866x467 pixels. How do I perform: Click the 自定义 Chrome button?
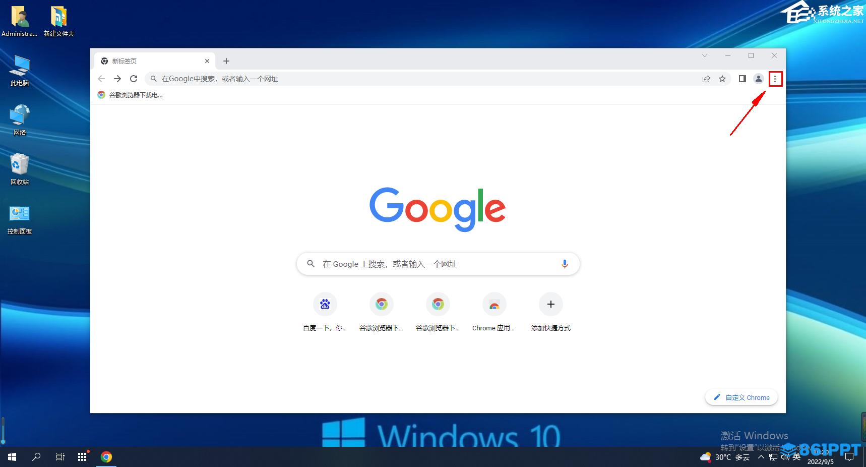click(x=741, y=397)
